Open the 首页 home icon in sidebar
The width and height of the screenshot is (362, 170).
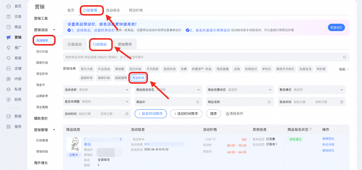click(x=9, y=6)
